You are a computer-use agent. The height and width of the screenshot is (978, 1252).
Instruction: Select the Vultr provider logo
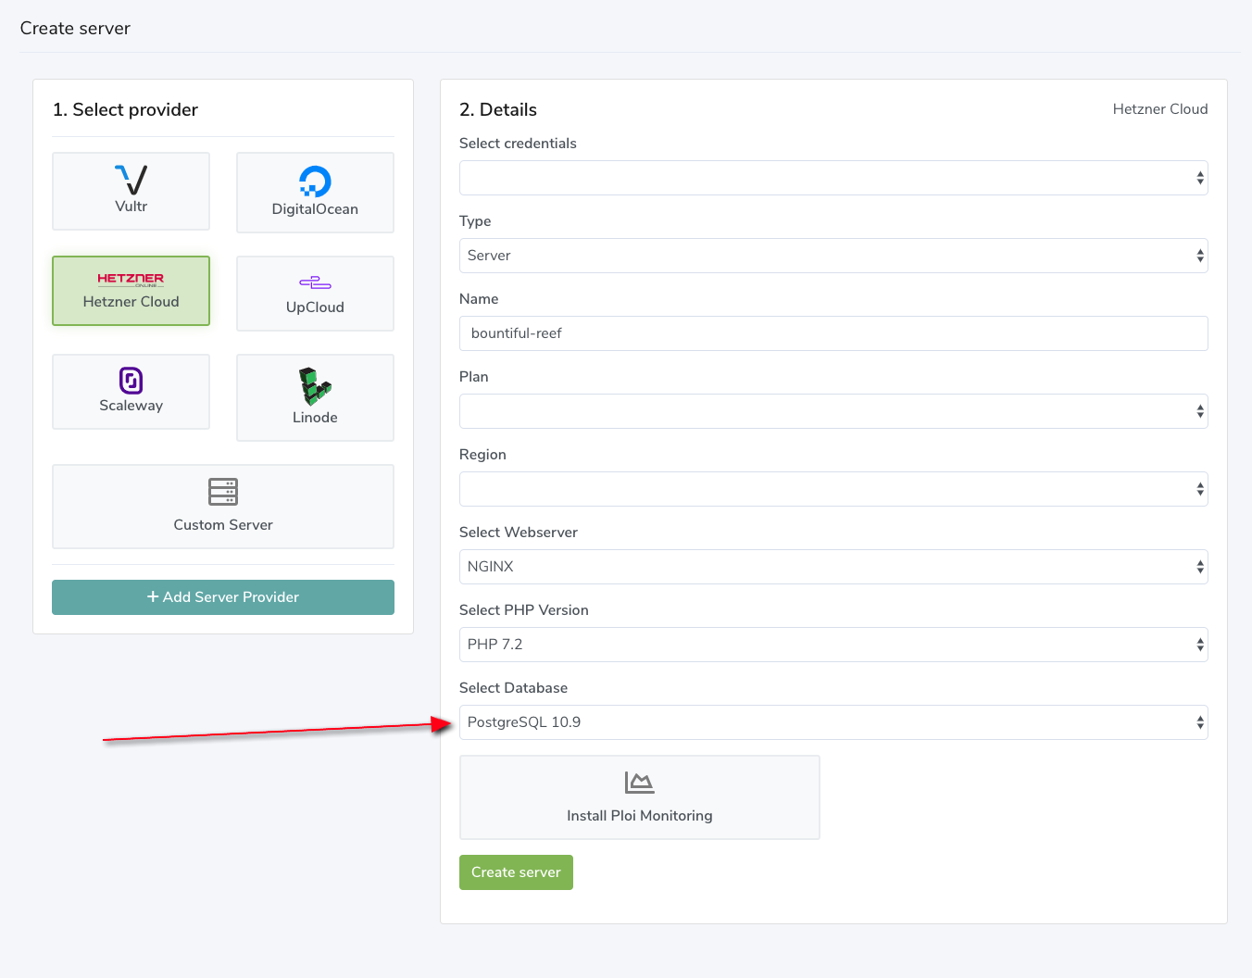coord(131,180)
